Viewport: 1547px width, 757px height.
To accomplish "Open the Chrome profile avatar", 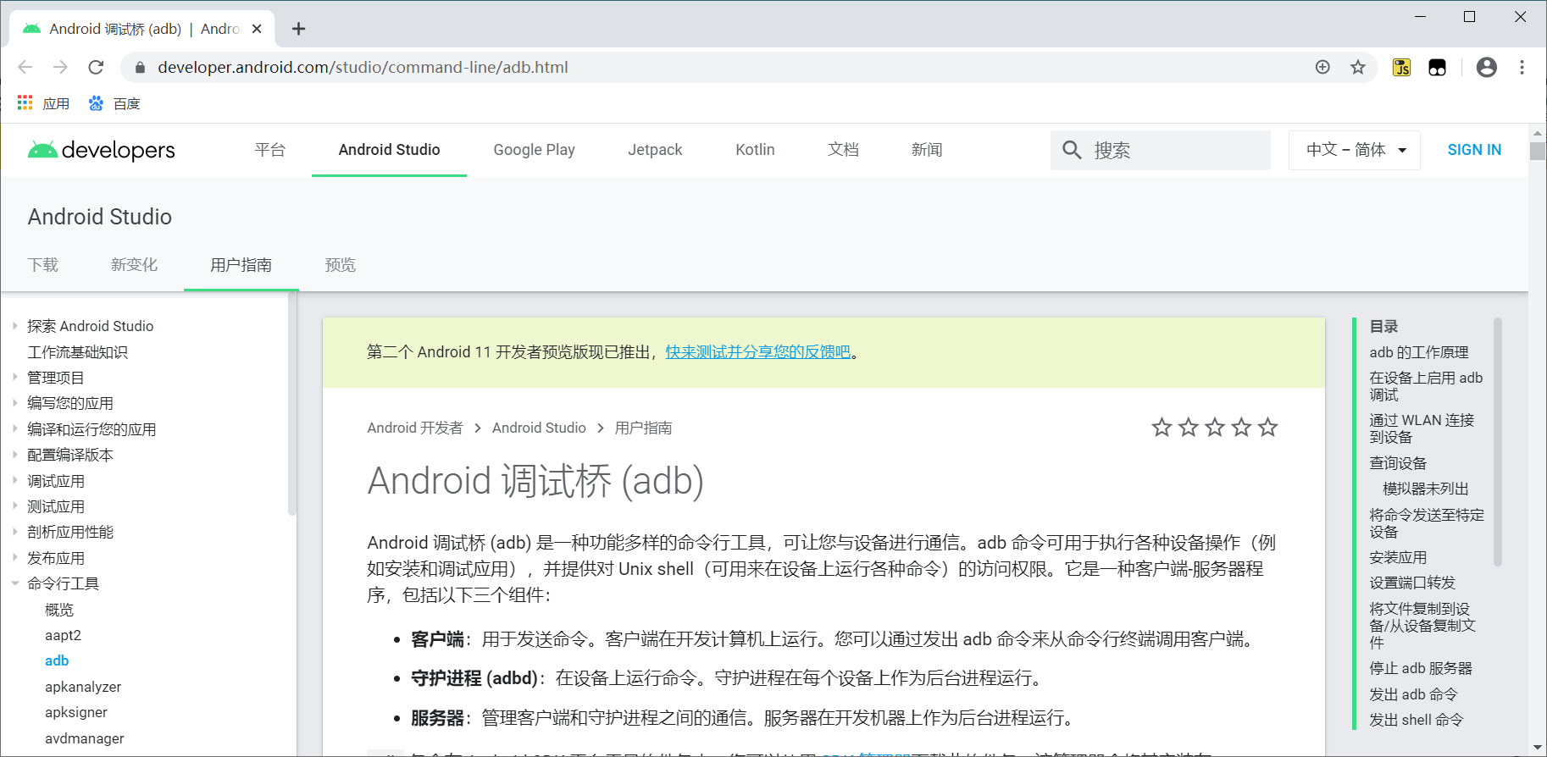I will click(1487, 67).
